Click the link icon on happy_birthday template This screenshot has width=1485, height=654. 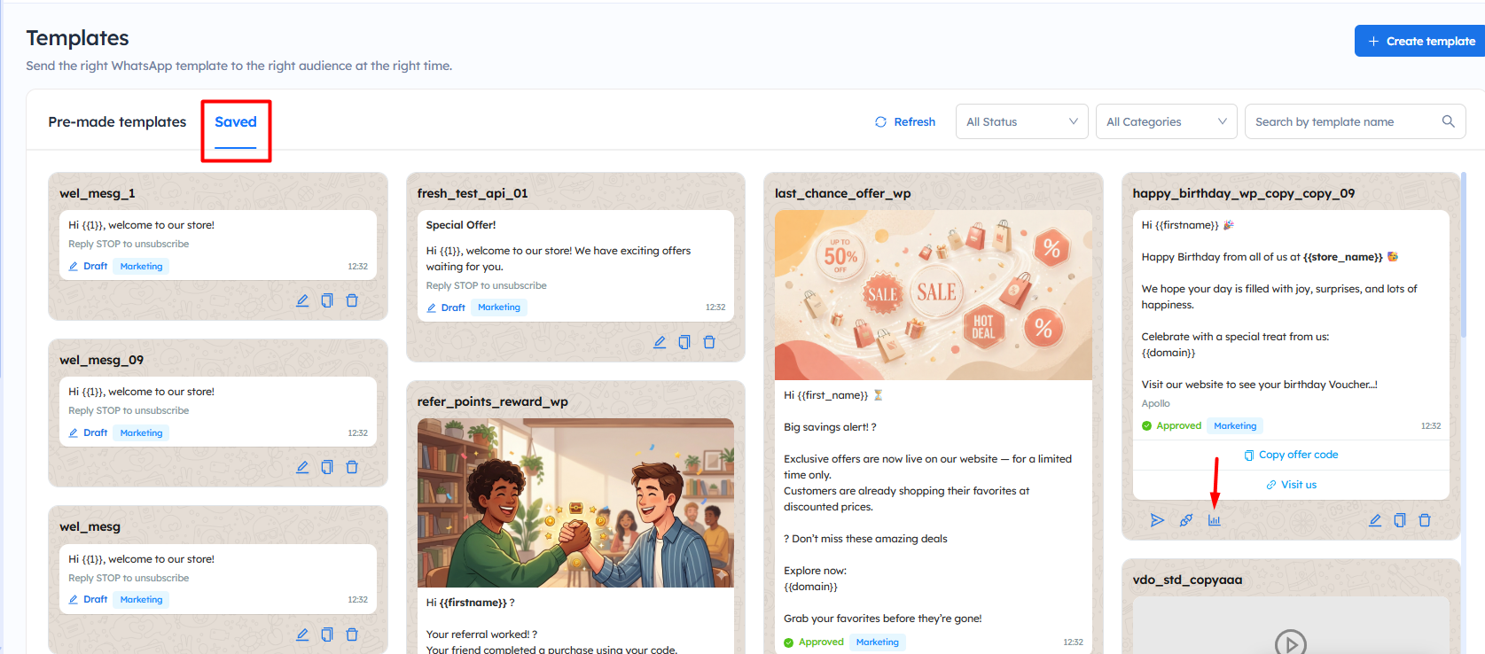[1185, 520]
